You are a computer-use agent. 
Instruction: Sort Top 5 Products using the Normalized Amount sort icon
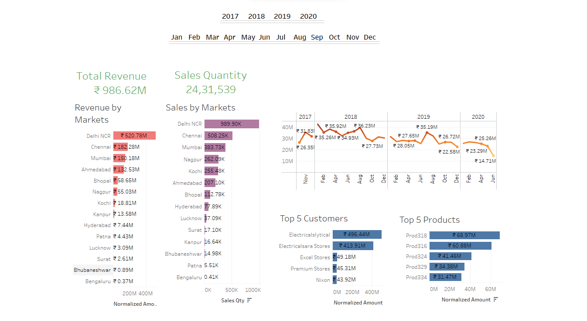pyautogui.click(x=495, y=299)
